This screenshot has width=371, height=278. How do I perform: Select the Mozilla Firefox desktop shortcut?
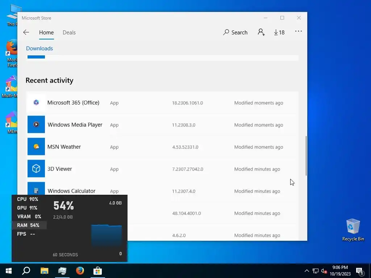[x=12, y=54]
